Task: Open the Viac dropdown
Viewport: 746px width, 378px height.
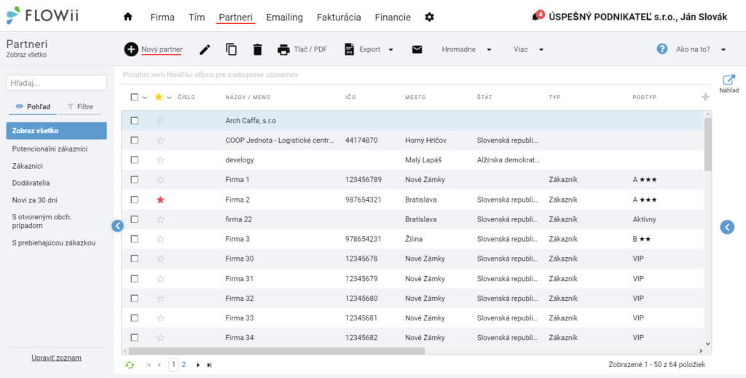Action: [x=528, y=50]
